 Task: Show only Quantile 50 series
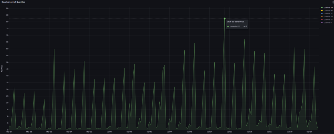pyautogui.click(x=327, y=17)
